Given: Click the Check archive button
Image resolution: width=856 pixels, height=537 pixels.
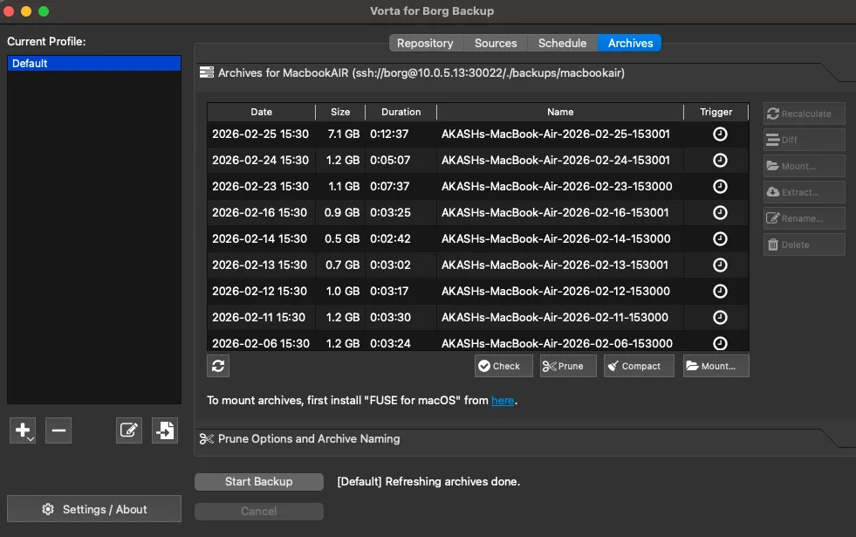Looking at the screenshot, I should [x=503, y=366].
